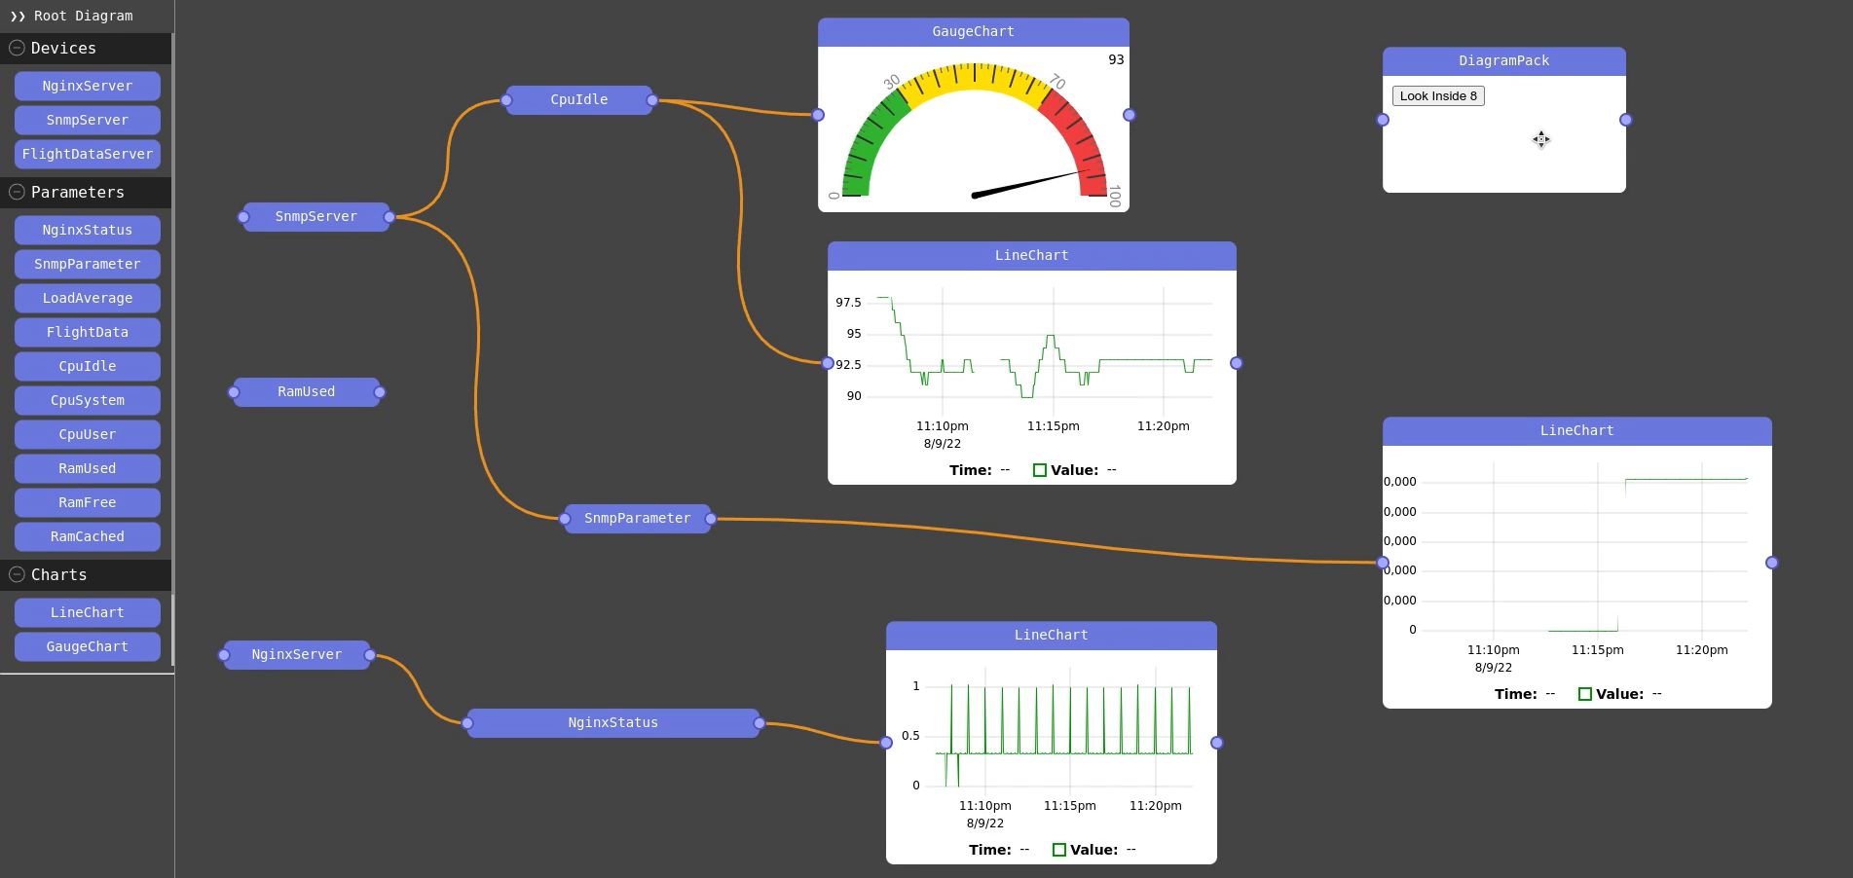This screenshot has height=878, width=1853.
Task: Click the right port of the SnmpParameter node
Action: (712, 518)
